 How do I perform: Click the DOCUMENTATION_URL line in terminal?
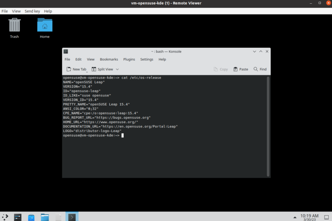(120, 127)
